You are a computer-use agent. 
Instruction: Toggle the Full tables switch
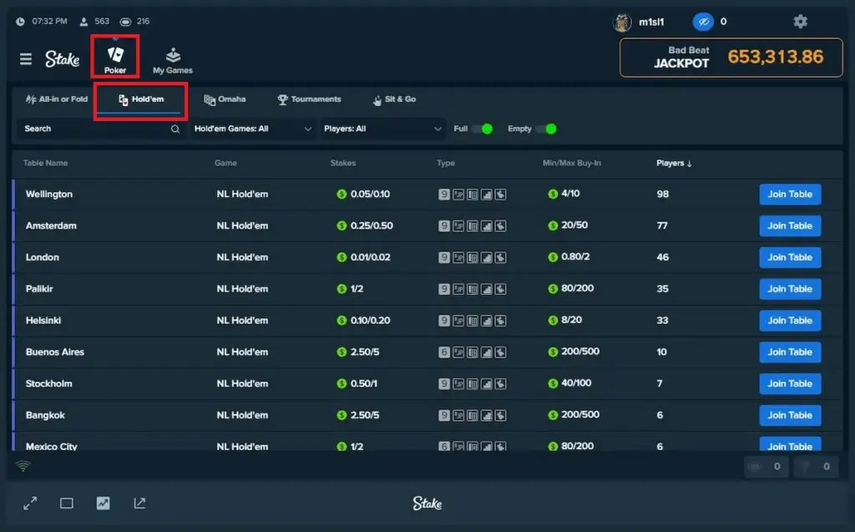pyautogui.click(x=482, y=129)
